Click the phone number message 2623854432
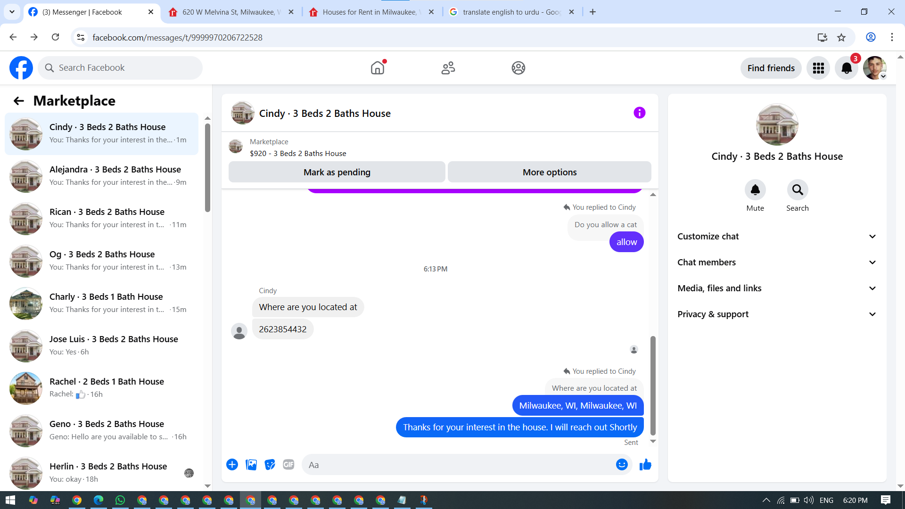 coord(283,329)
